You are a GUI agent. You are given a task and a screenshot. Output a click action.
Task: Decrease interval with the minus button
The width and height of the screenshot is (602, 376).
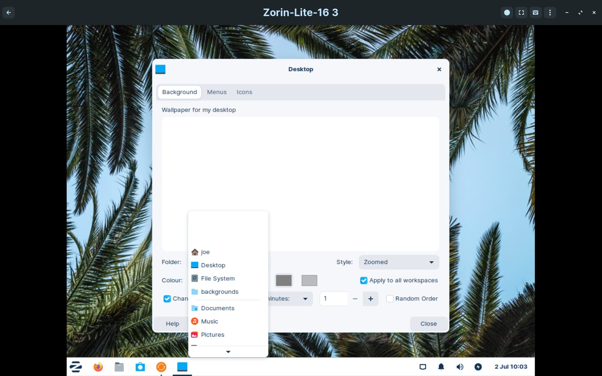click(355, 299)
